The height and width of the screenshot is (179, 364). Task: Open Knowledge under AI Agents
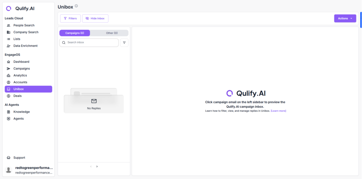click(x=28, y=112)
